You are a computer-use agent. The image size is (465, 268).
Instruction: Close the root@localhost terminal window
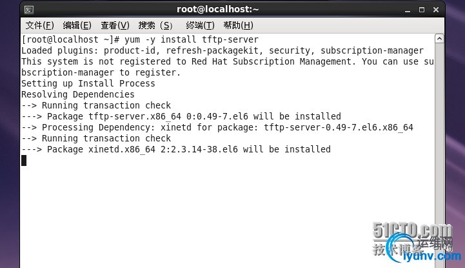coord(436,9)
